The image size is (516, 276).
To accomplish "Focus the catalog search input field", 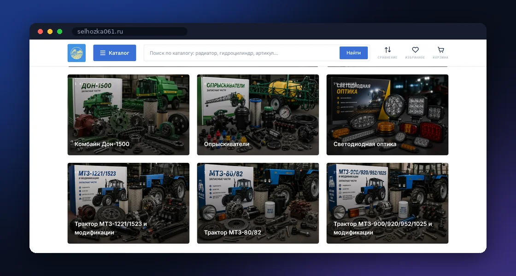I will [x=241, y=53].
